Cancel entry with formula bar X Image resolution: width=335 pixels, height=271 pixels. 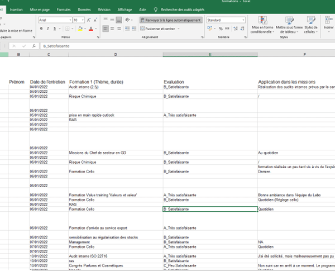click(x=14, y=46)
